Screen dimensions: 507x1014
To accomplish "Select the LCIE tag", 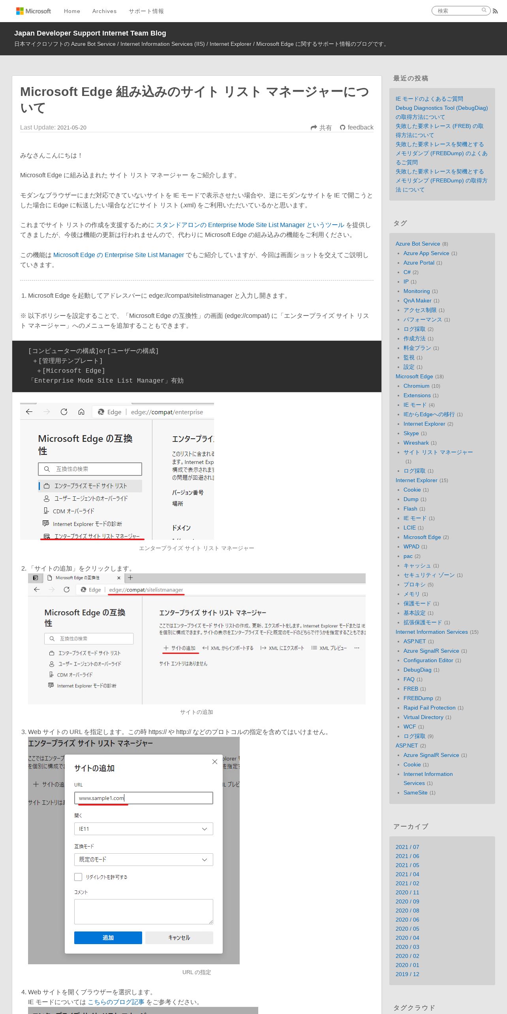I will coord(409,528).
